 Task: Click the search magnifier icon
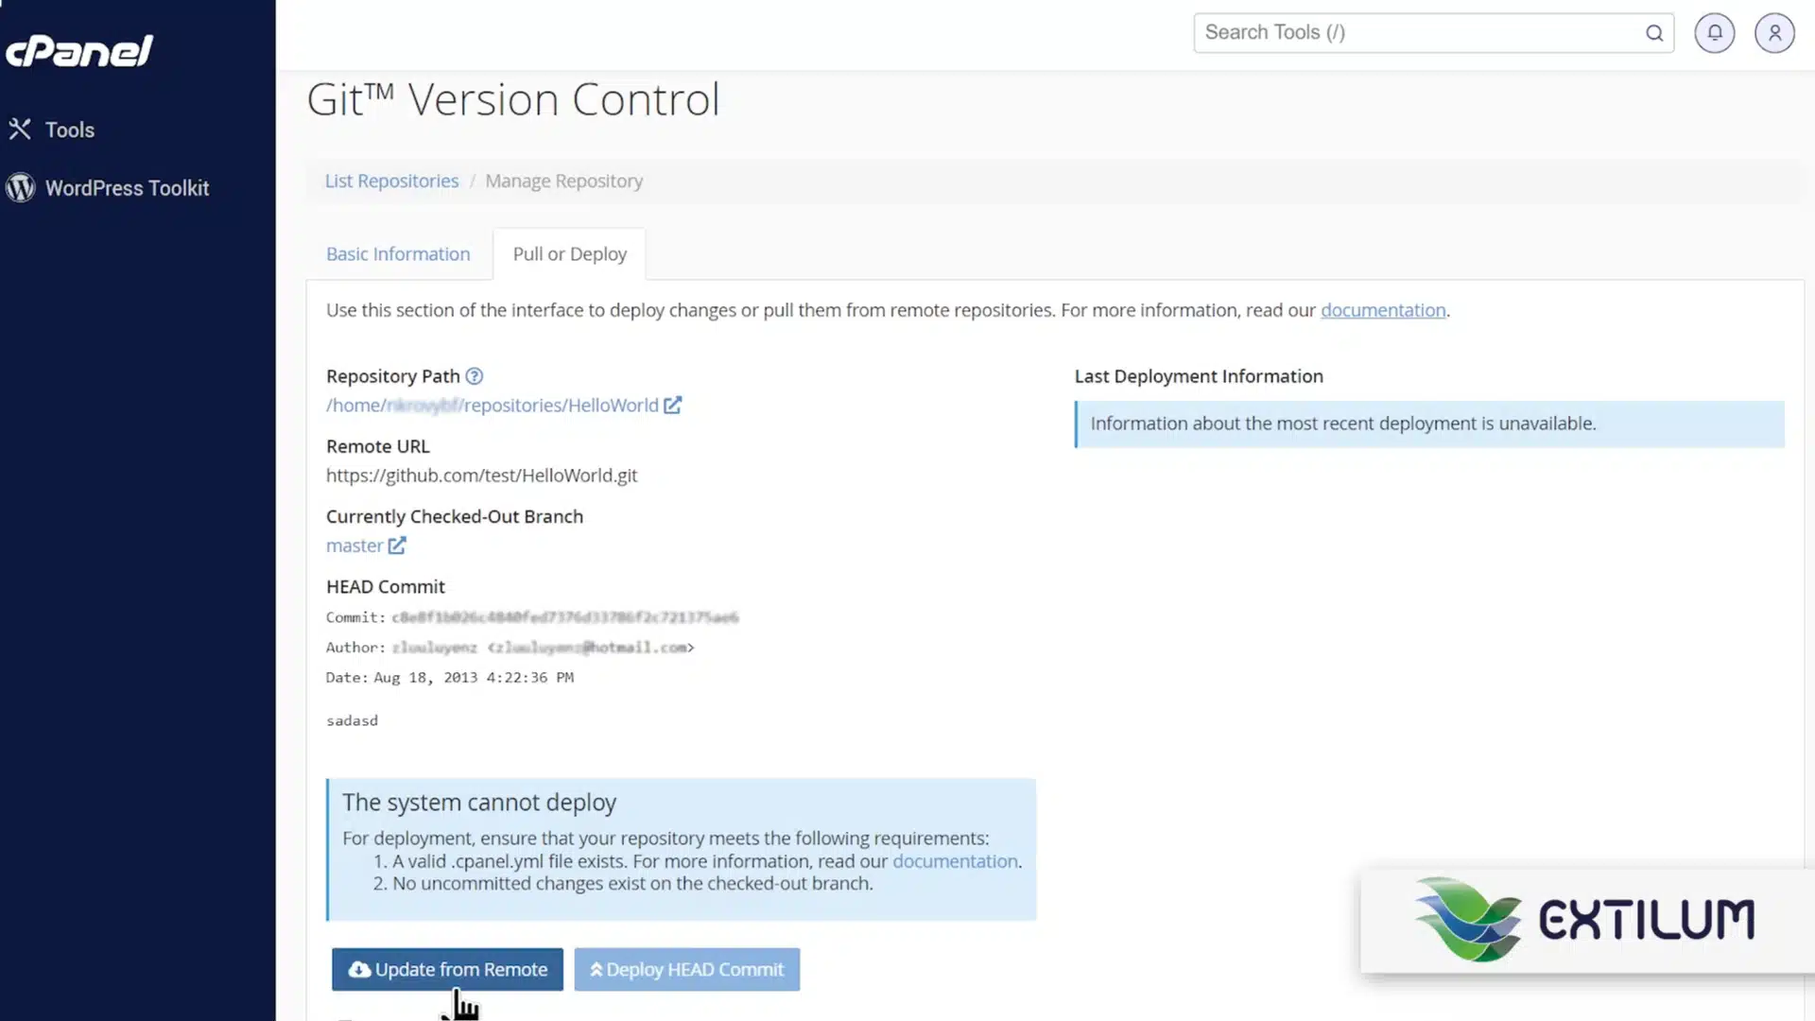pyautogui.click(x=1654, y=33)
